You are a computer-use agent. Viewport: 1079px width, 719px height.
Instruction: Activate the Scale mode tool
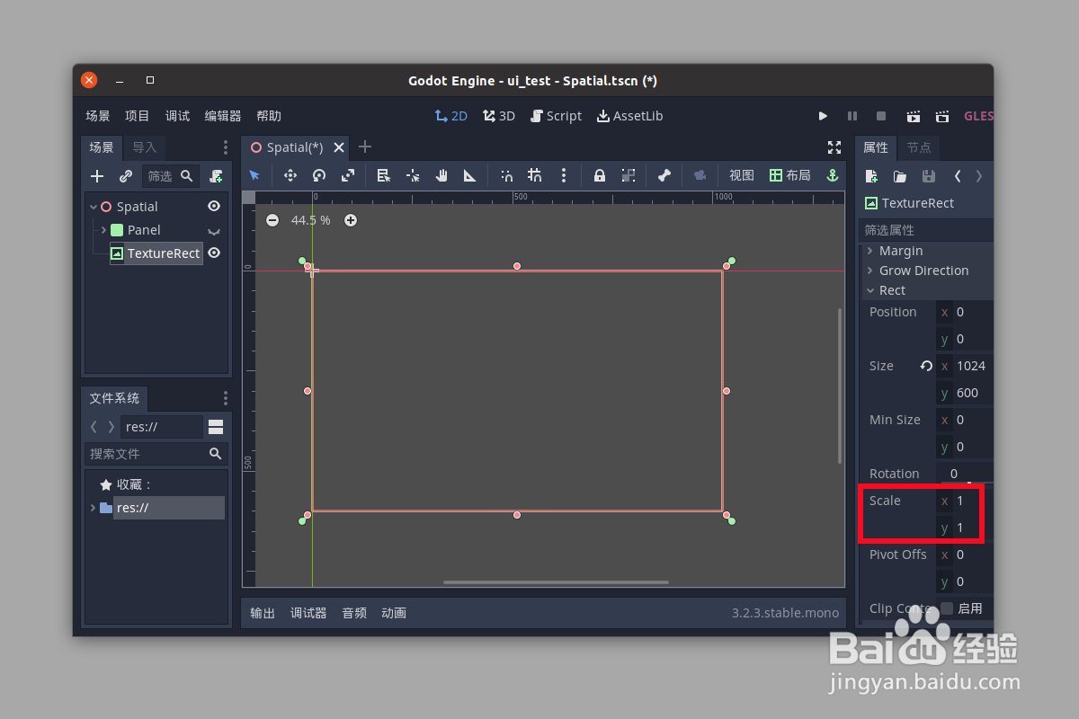(x=347, y=175)
